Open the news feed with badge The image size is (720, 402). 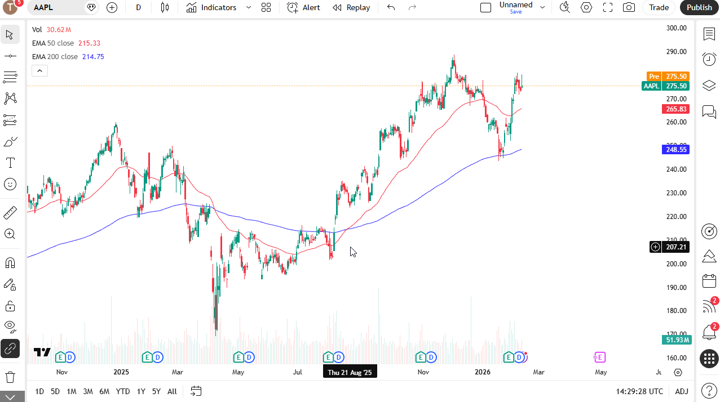709,306
